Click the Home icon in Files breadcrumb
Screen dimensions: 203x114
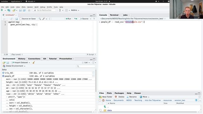point(103,100)
